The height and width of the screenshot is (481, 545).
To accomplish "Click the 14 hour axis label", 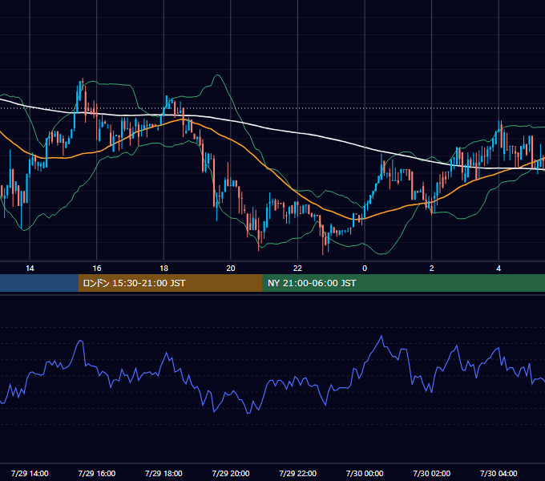I will point(30,269).
